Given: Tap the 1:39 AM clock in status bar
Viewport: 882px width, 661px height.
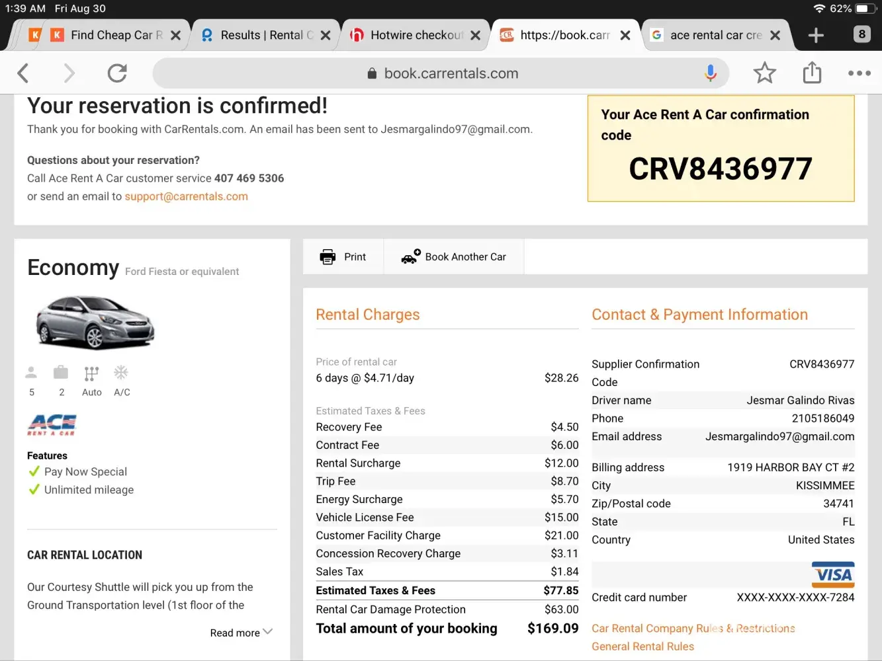Looking at the screenshot, I should coord(25,9).
